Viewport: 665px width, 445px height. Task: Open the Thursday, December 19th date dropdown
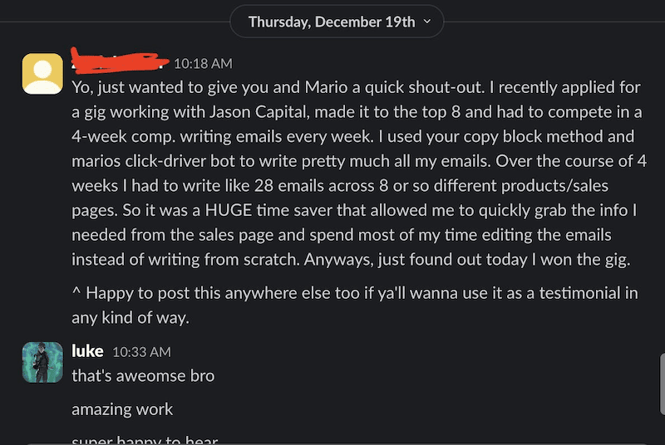coord(334,22)
